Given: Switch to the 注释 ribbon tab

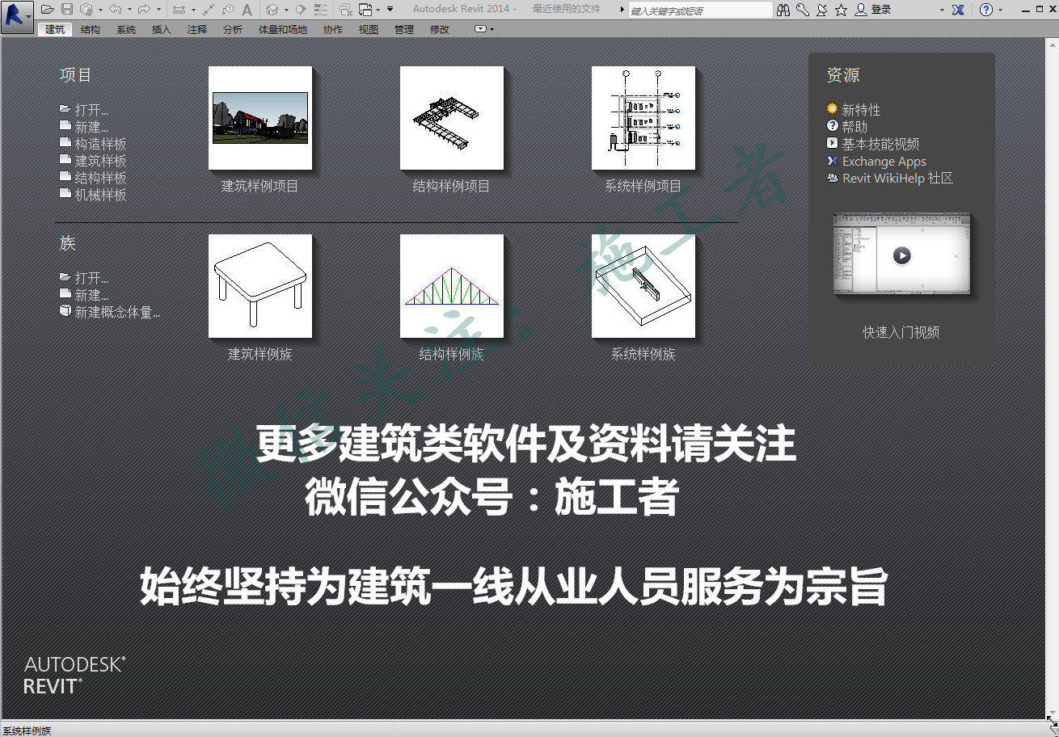Looking at the screenshot, I should [197, 29].
